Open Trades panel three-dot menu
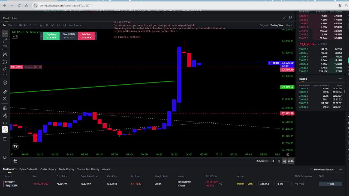349x196 pixels. pos(340,79)
